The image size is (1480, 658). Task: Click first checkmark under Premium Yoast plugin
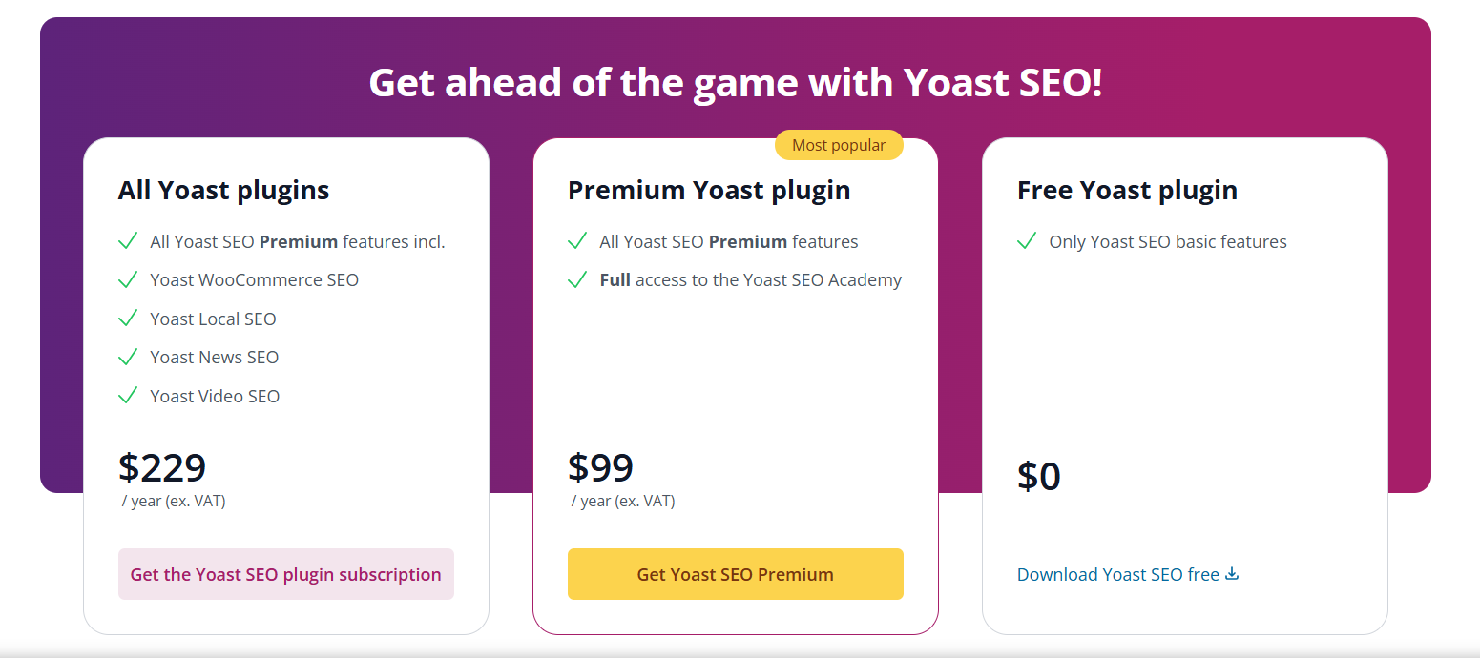coord(577,241)
